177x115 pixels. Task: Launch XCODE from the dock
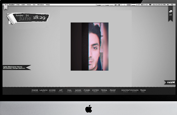pyautogui.click(x=52, y=91)
